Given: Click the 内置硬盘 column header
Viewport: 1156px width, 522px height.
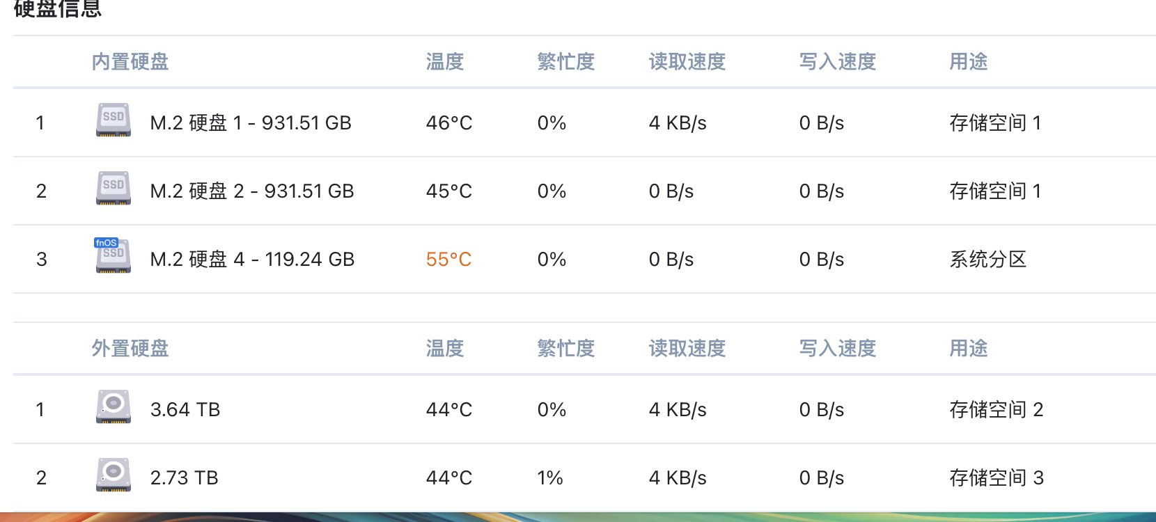Looking at the screenshot, I should coord(130,62).
